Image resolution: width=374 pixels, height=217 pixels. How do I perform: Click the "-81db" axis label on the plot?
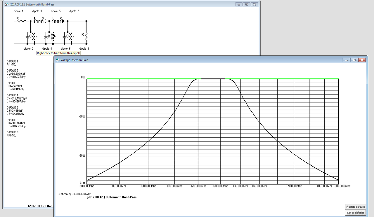point(82,183)
